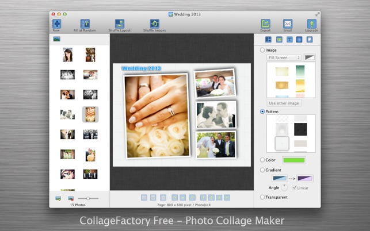Switch to the layout grid inspector tab
The image size is (370, 231).
pyautogui.click(x=268, y=40)
